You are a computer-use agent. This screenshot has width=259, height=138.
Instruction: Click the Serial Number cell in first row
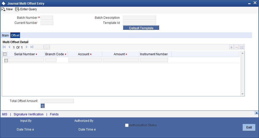(x=26, y=60)
